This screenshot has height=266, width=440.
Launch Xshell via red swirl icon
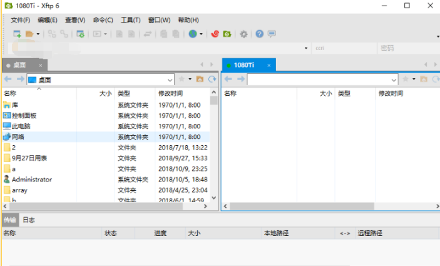(x=215, y=34)
